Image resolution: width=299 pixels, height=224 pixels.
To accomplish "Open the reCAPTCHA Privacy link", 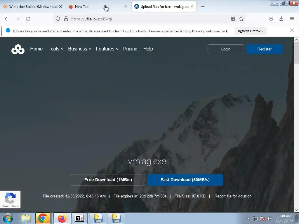I will click(x=6, y=206).
